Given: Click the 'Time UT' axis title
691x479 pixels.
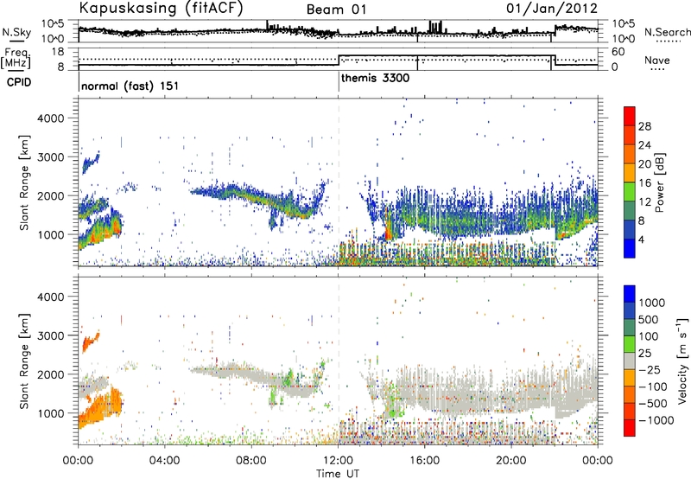Looking at the screenshot, I should tap(338, 474).
